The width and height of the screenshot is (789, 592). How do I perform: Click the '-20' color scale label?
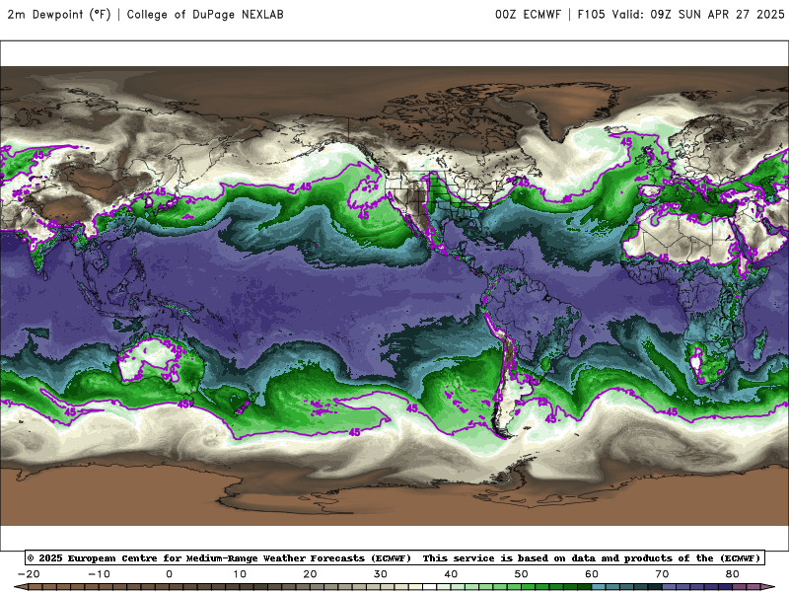[x=29, y=574]
